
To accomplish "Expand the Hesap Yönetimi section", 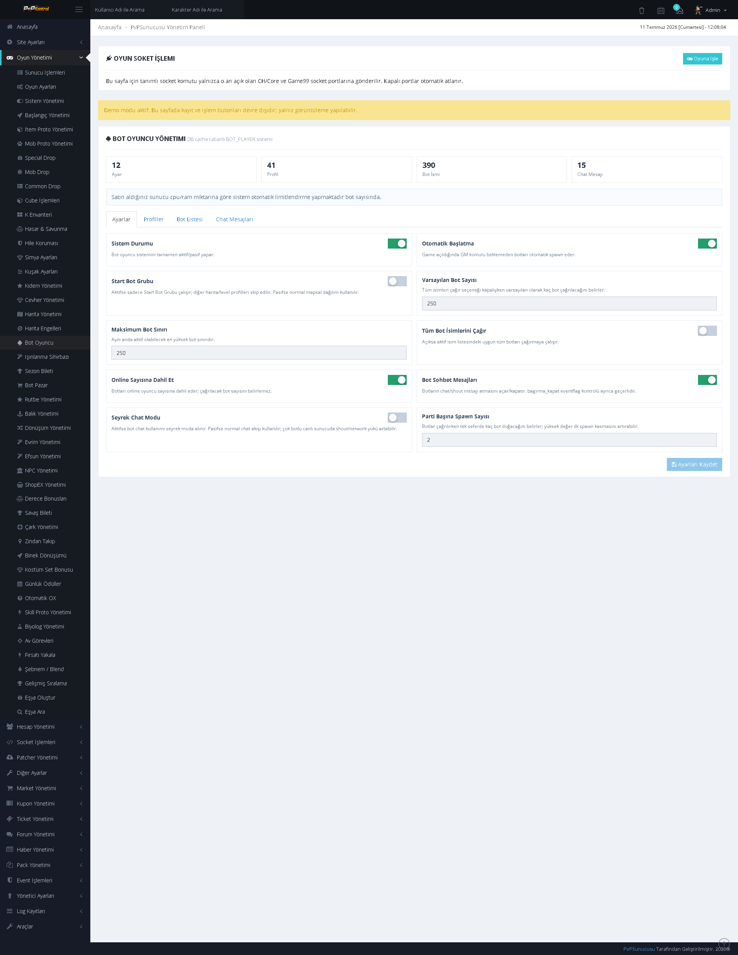I will point(45,727).
